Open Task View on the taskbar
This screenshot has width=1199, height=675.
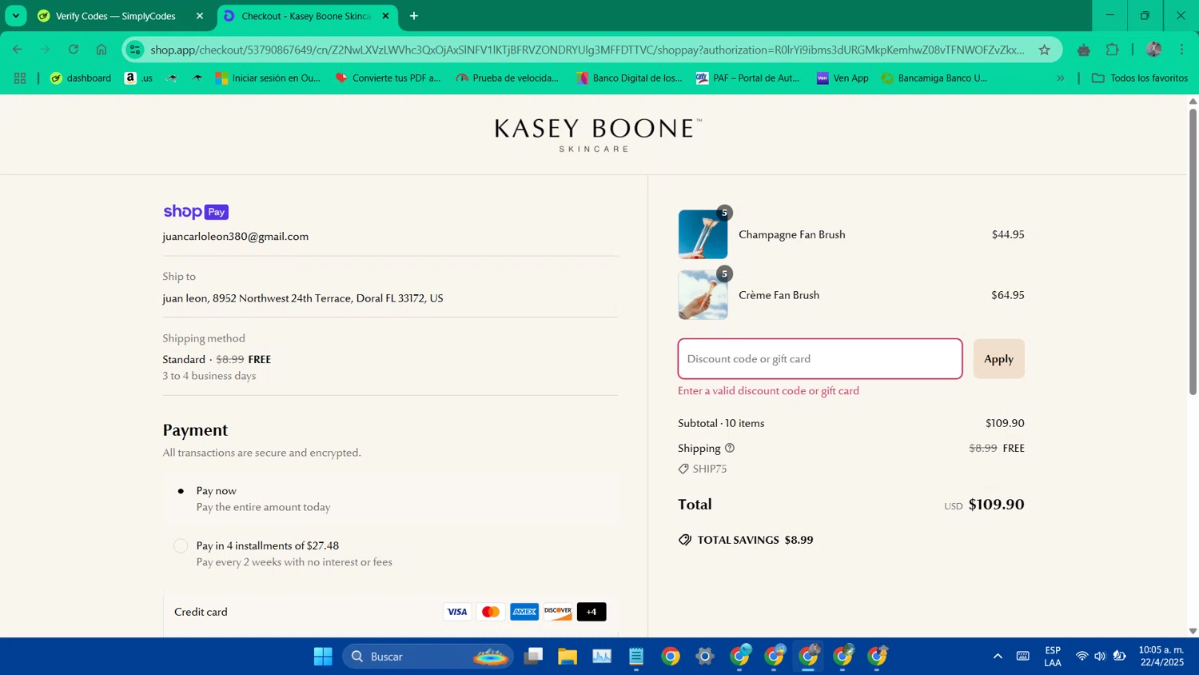(x=533, y=657)
